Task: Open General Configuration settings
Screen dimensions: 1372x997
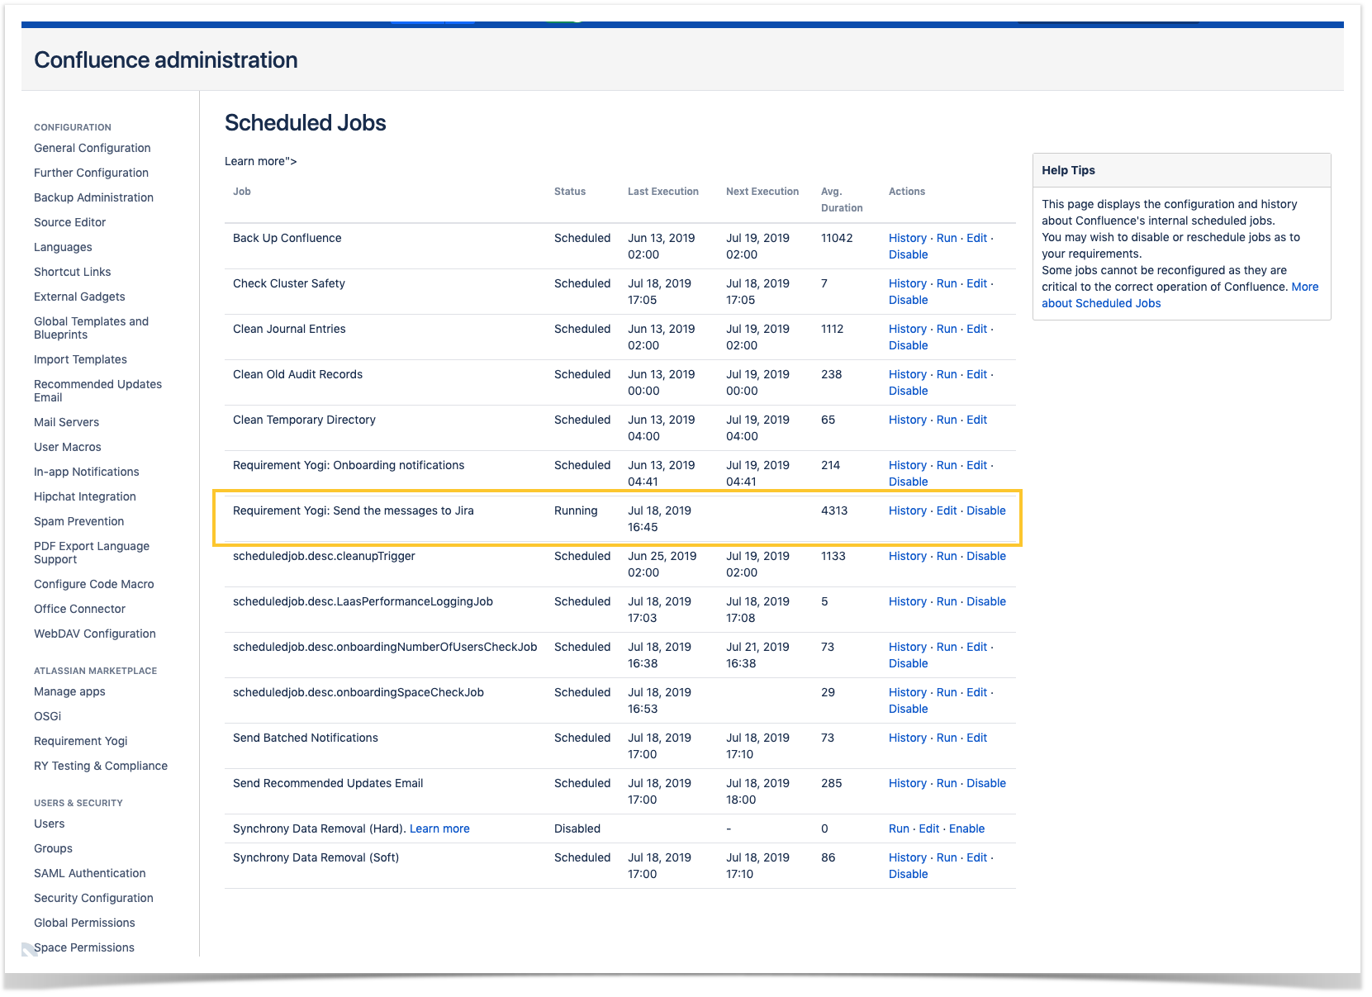Action: point(91,148)
